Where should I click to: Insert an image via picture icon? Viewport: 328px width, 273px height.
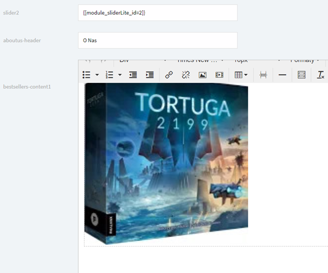(202, 75)
